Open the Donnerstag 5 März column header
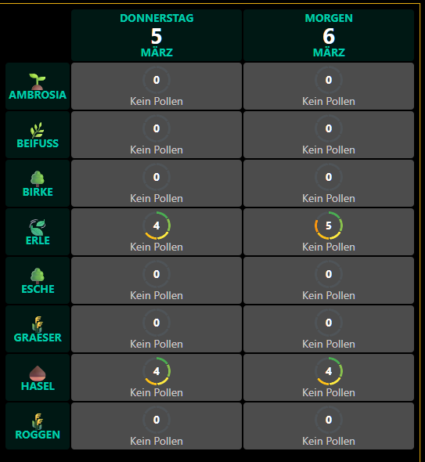 [x=157, y=35]
